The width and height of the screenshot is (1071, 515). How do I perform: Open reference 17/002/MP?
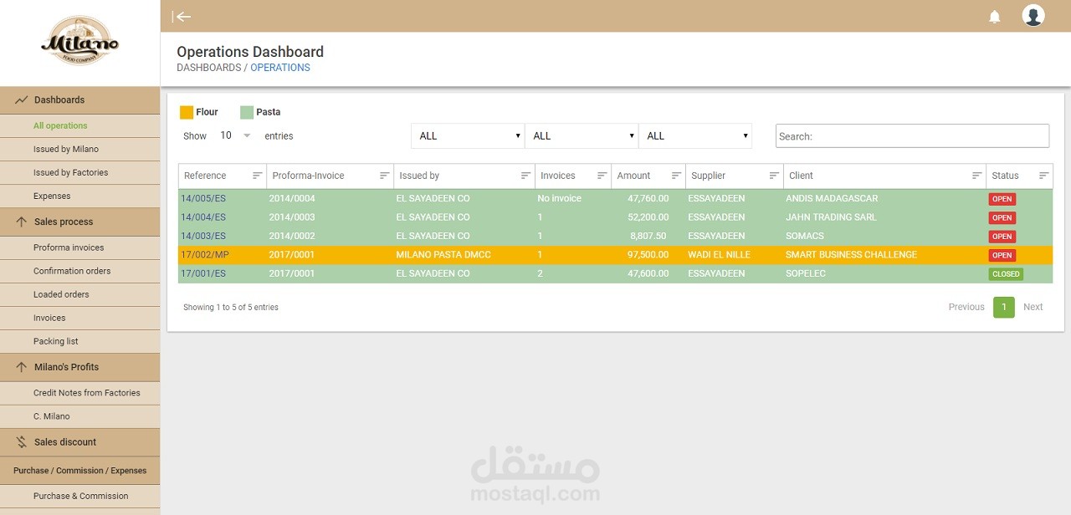205,255
